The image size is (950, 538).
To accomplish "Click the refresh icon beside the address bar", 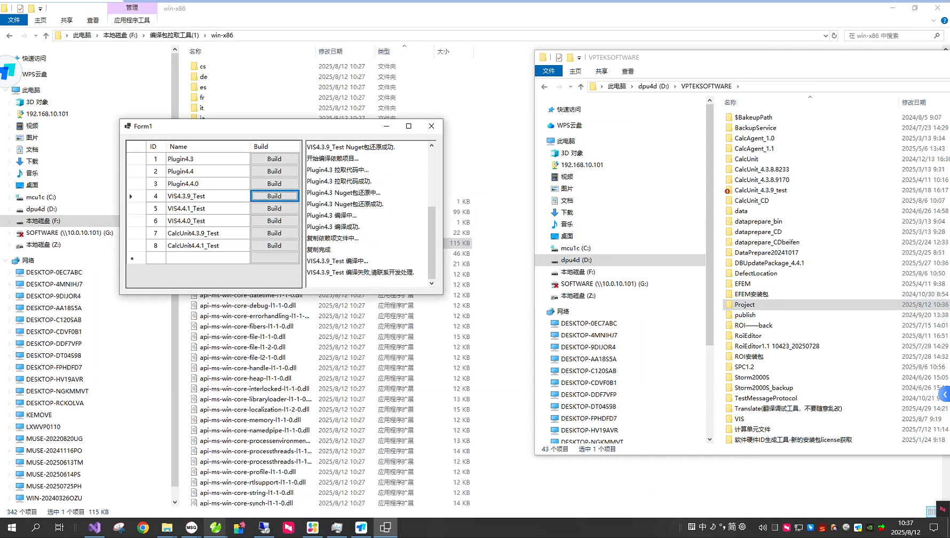I will pos(834,35).
